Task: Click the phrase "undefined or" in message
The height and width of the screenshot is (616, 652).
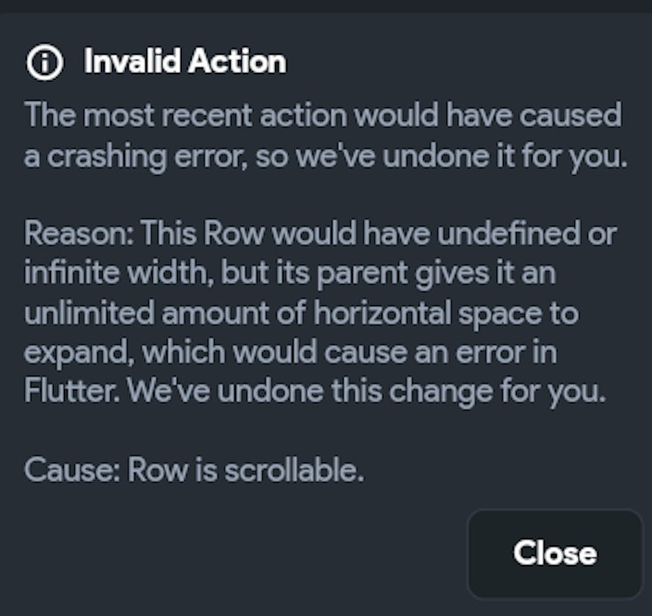Action: pos(527,233)
